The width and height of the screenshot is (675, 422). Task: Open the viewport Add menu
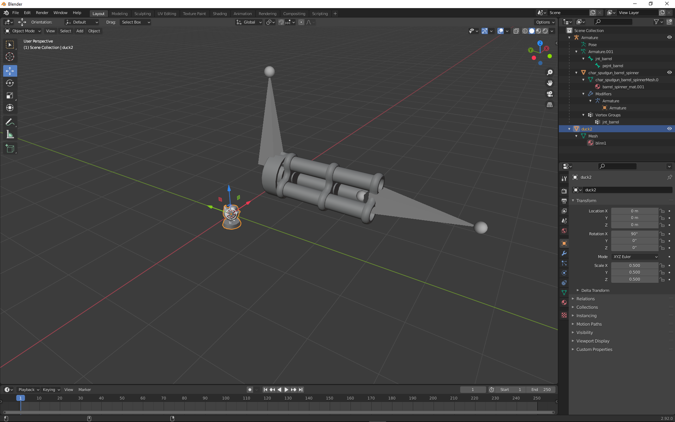pos(80,31)
